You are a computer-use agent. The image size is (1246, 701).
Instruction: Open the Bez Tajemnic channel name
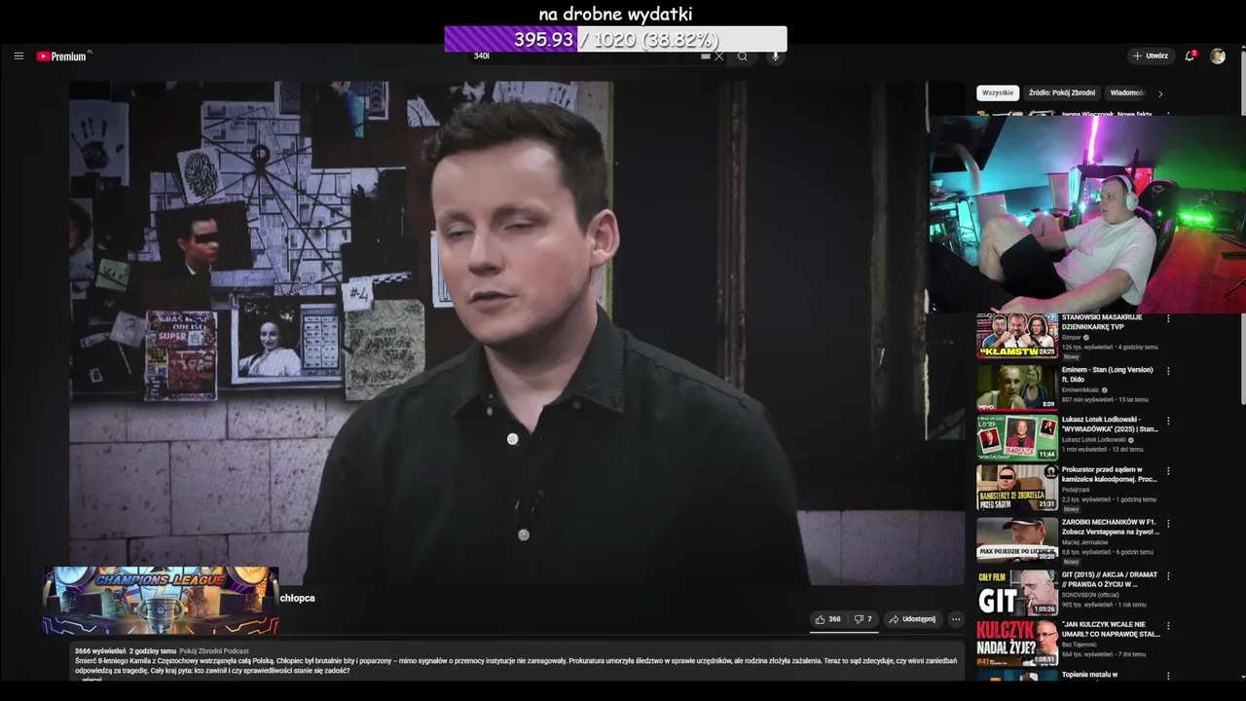point(1081,644)
